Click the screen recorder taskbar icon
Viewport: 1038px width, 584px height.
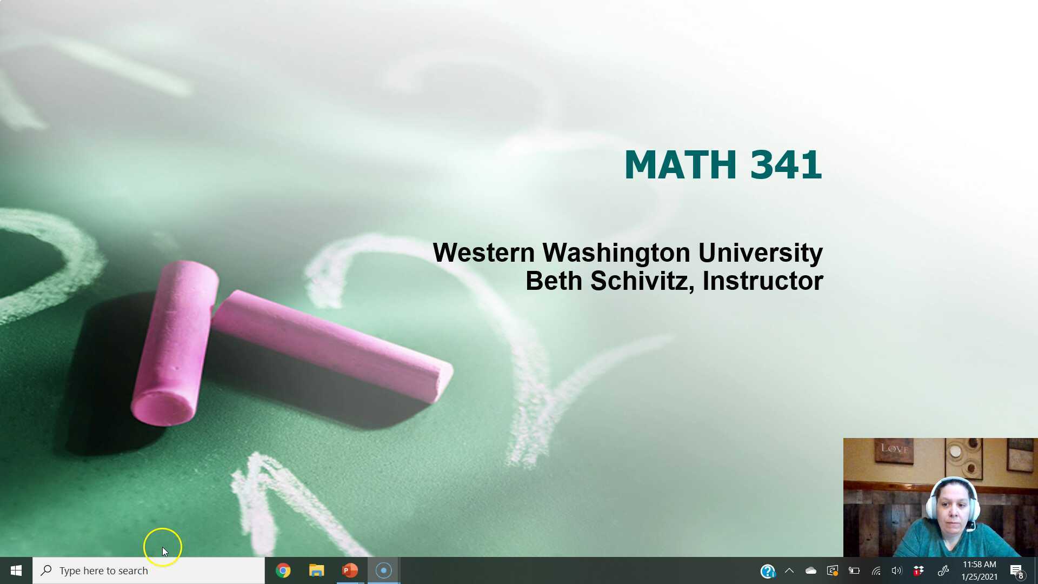tap(383, 570)
